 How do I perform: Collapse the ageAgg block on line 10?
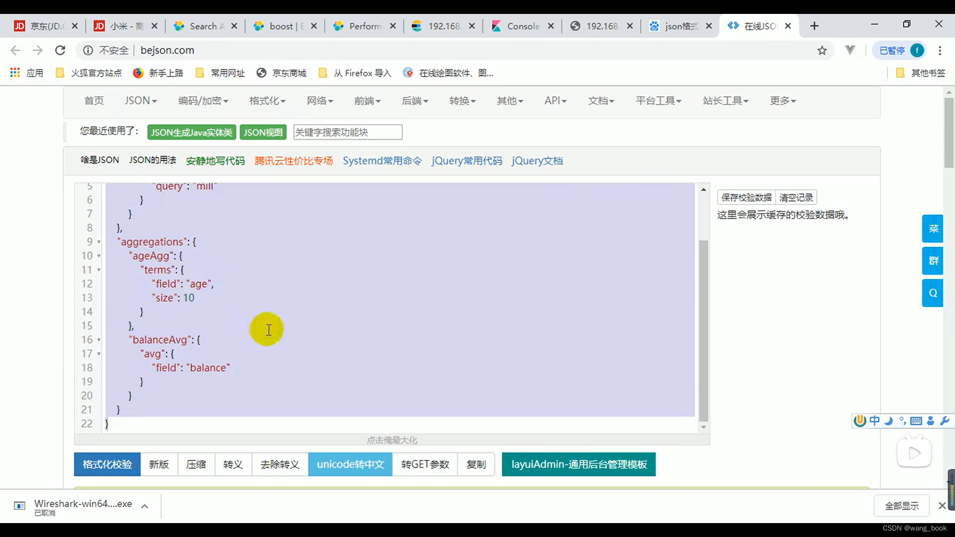[99, 256]
